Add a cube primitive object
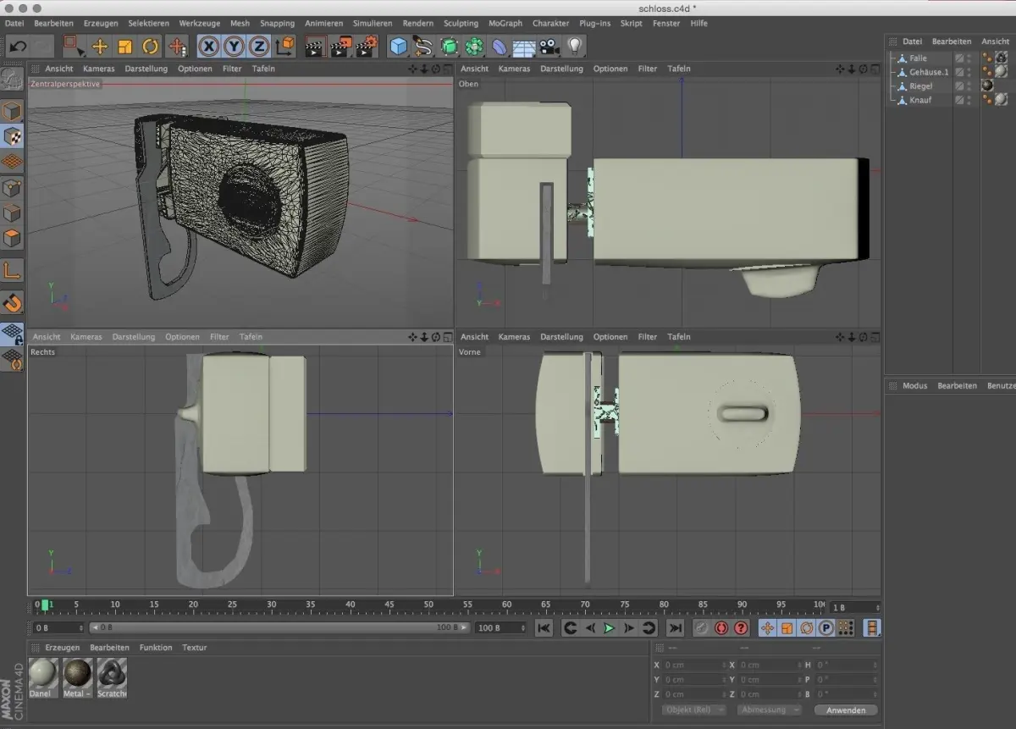This screenshot has height=729, width=1016. pos(398,47)
